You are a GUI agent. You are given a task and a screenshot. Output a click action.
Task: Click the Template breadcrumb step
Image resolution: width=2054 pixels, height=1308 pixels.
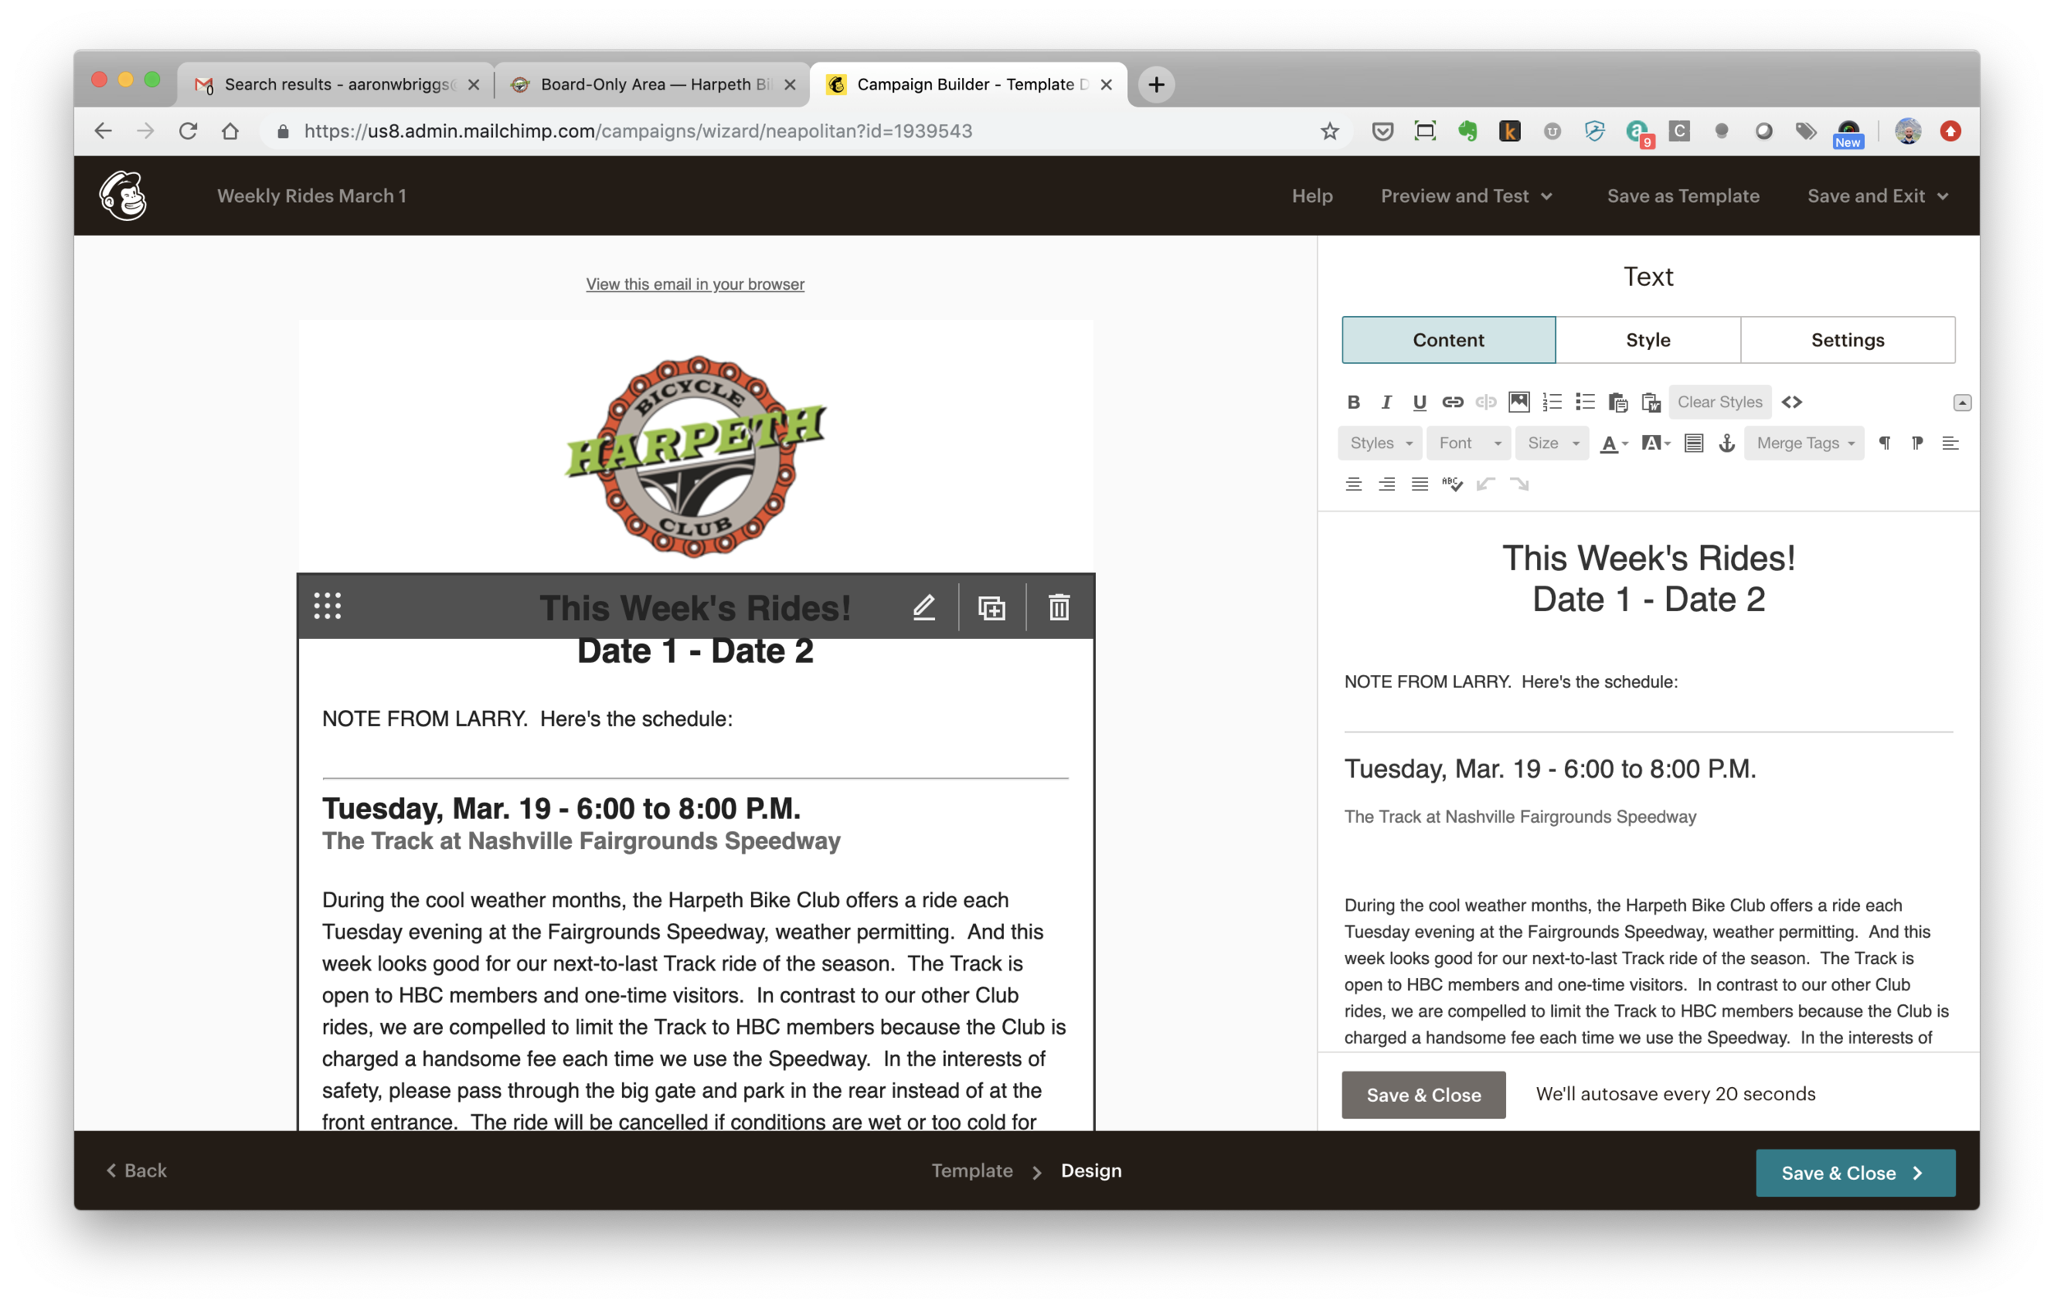[x=972, y=1170]
